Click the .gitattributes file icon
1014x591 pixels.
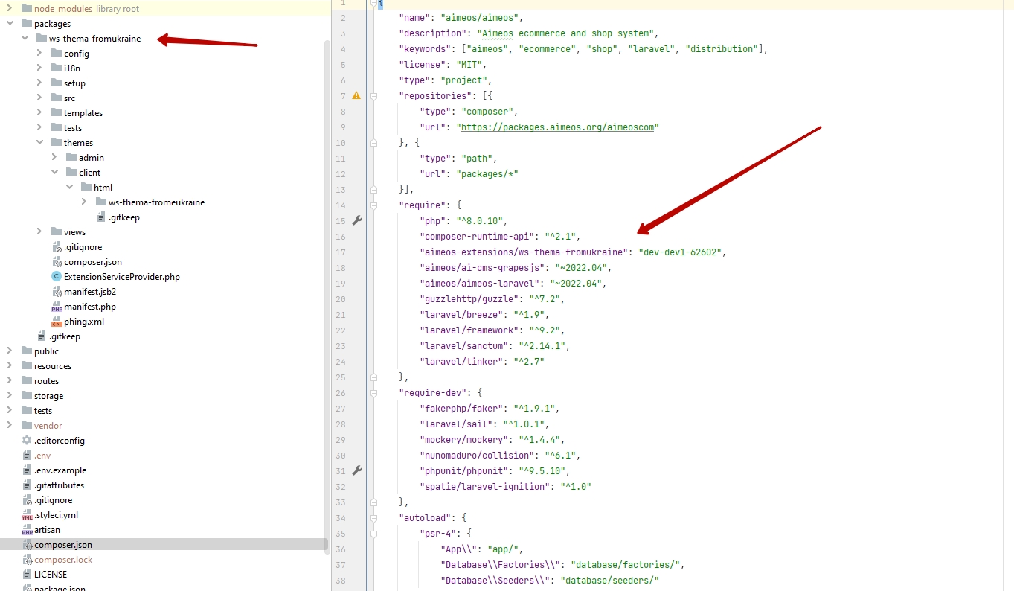[27, 485]
